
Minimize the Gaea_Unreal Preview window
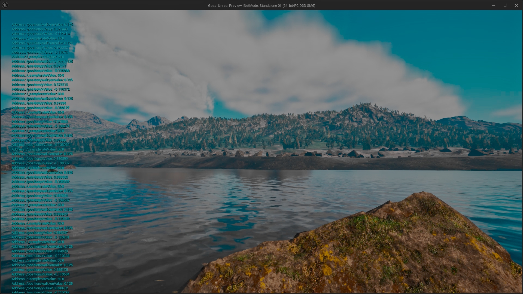pos(493,5)
